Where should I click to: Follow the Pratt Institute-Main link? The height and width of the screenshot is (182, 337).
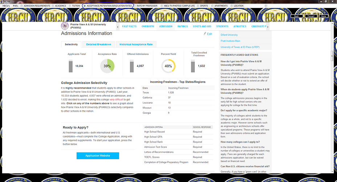click(x=230, y=41)
